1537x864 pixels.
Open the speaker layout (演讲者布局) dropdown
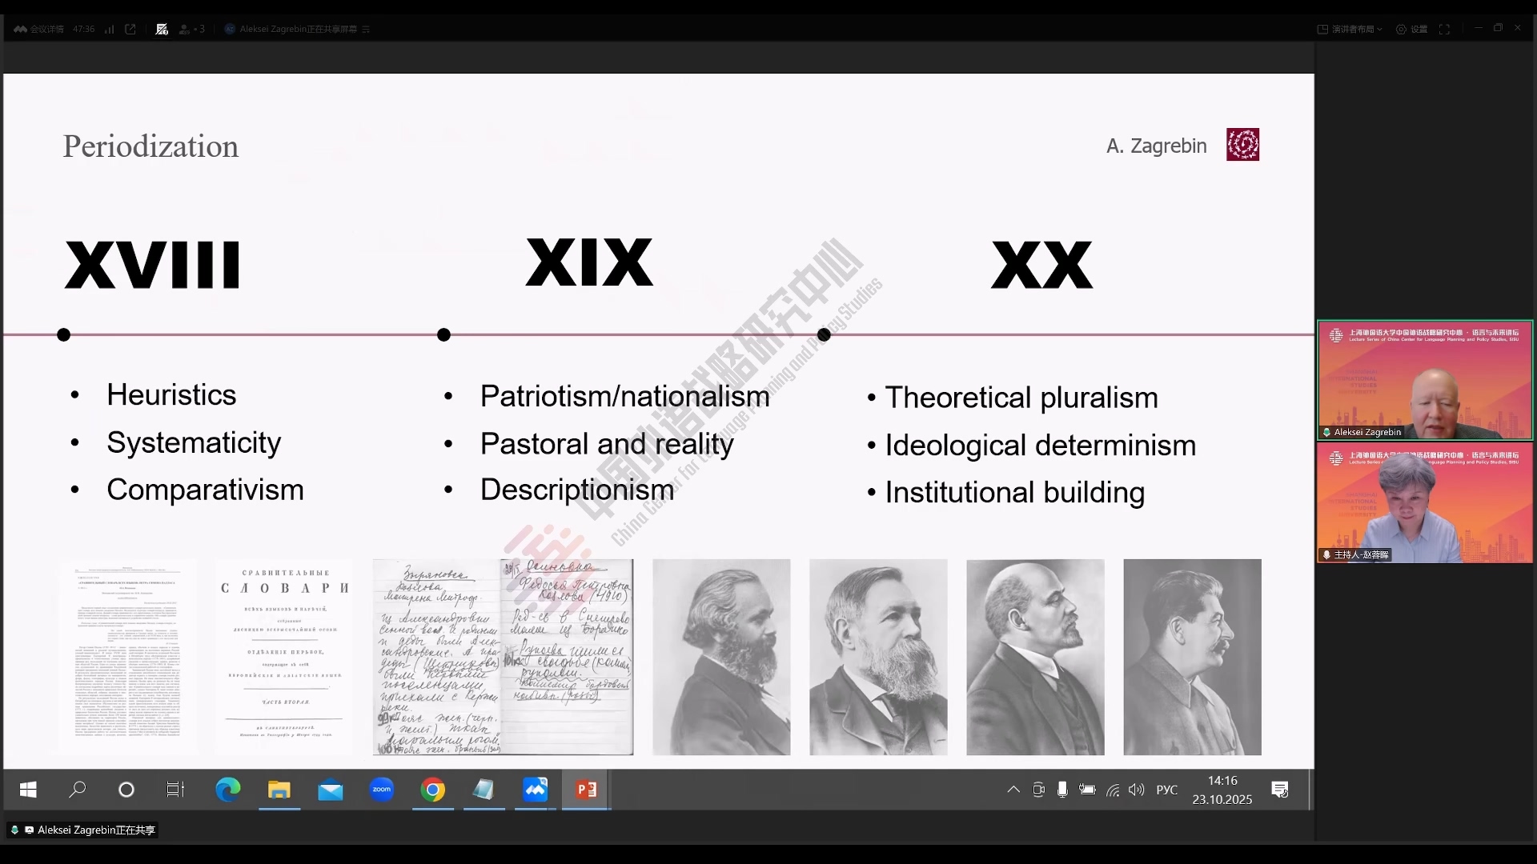(1350, 29)
